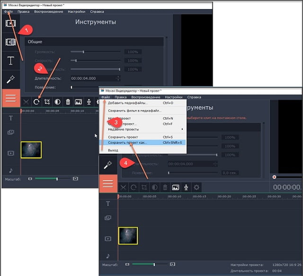Image resolution: width=303 pixels, height=276 pixels.
Task: Expand the Недавние проекты submenu
Action: (143, 129)
